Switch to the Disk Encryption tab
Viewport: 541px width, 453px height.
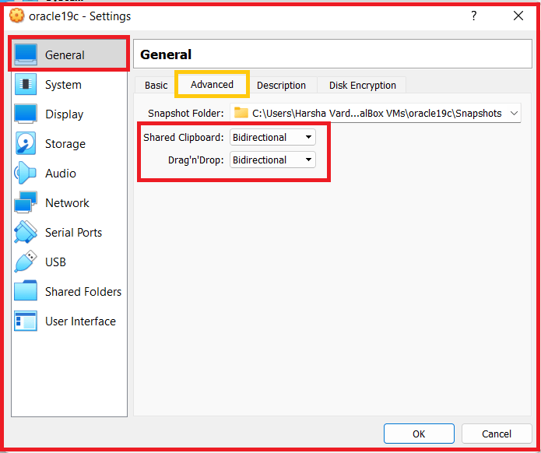362,85
